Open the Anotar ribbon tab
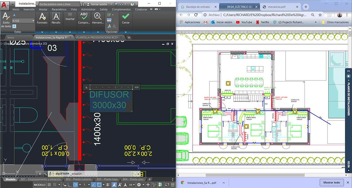 click(43, 9)
